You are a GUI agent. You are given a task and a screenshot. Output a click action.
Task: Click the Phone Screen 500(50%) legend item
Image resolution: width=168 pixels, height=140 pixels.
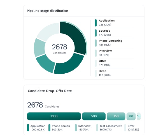60,128
